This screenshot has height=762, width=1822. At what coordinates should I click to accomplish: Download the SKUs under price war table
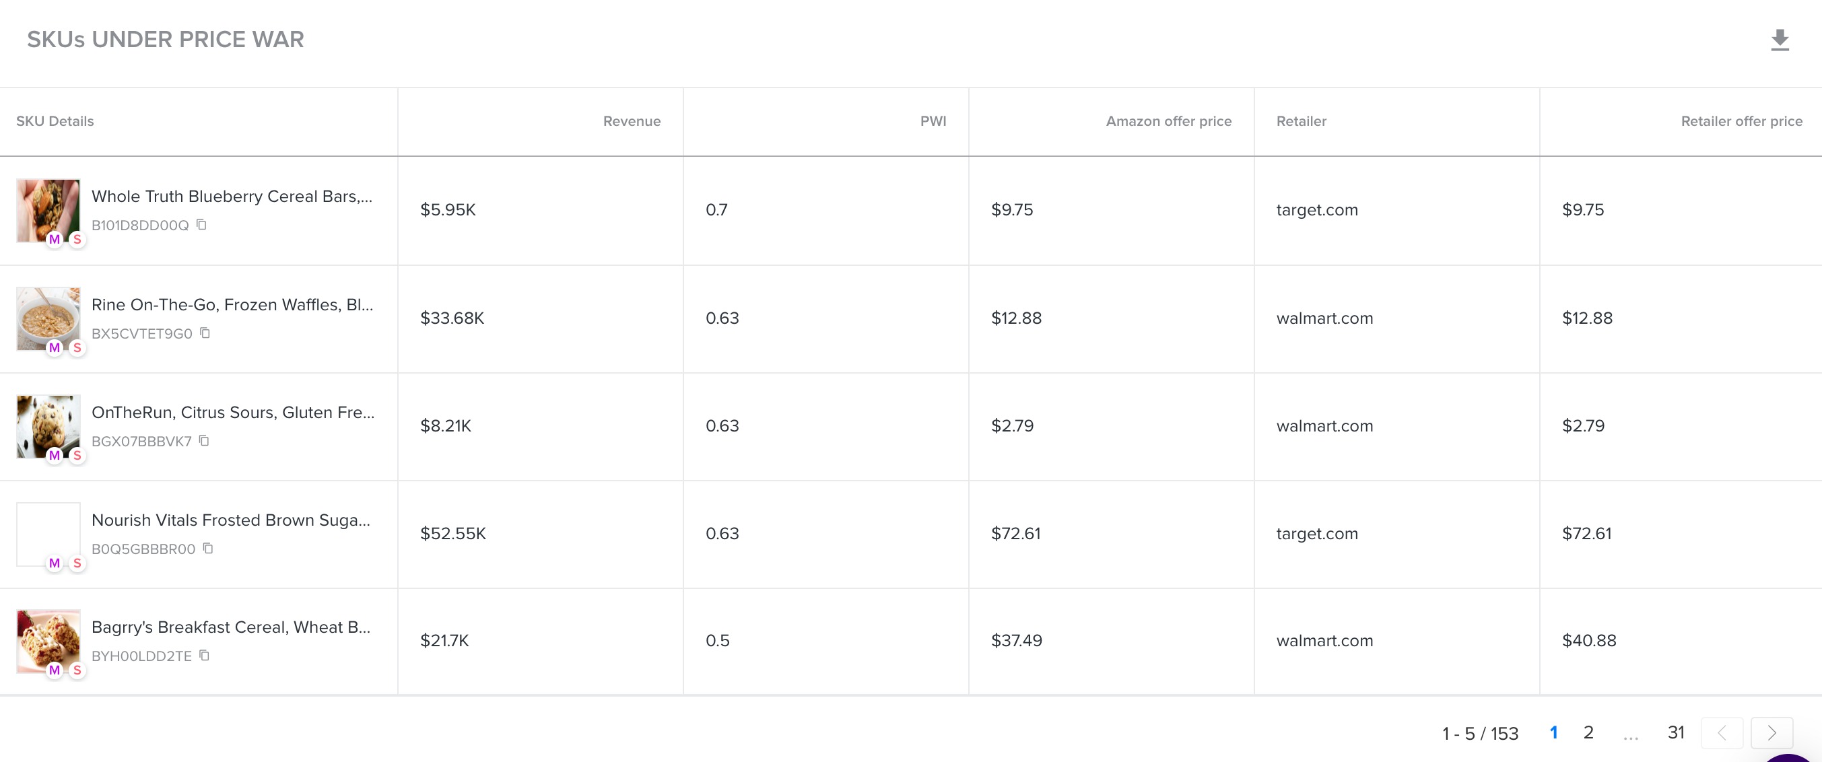click(1780, 40)
